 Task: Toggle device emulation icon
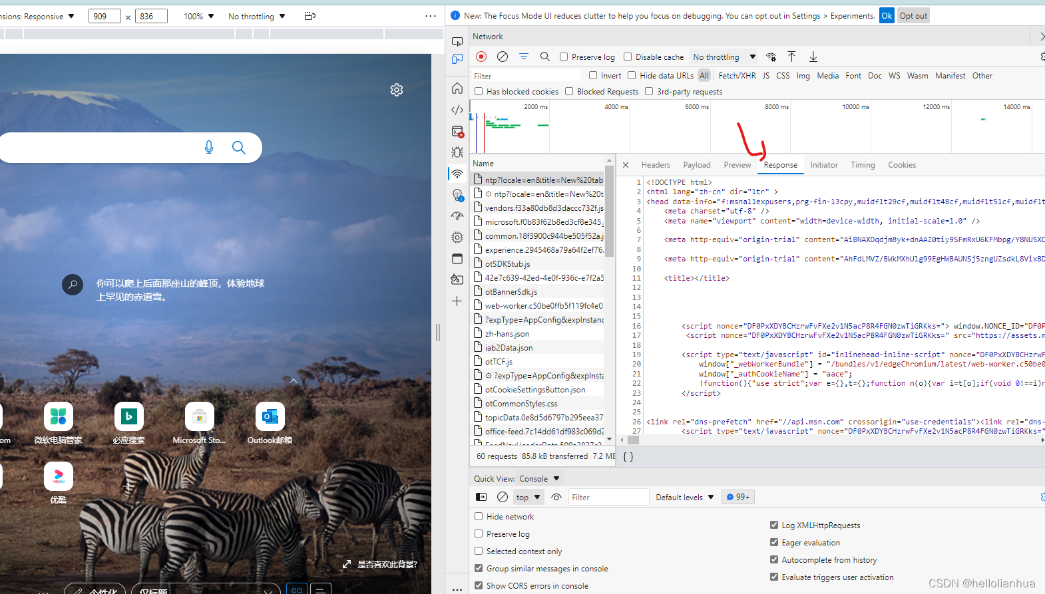click(x=457, y=59)
